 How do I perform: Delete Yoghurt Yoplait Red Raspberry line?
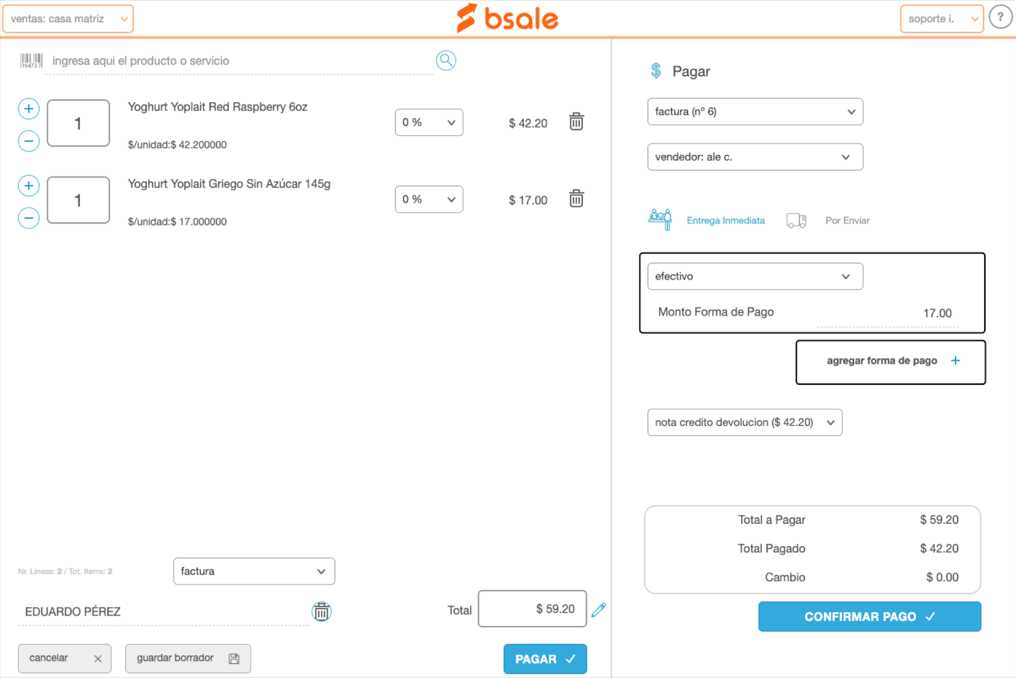point(576,121)
